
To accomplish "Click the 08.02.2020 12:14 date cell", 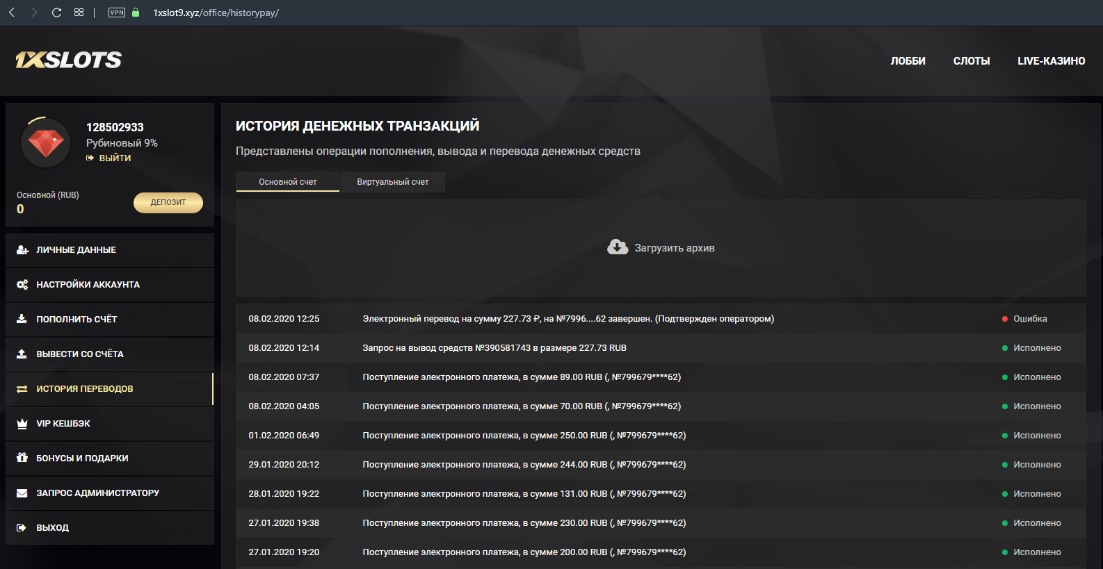I will click(x=284, y=348).
